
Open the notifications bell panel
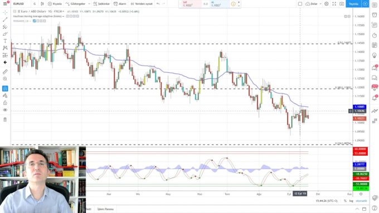point(375,98)
